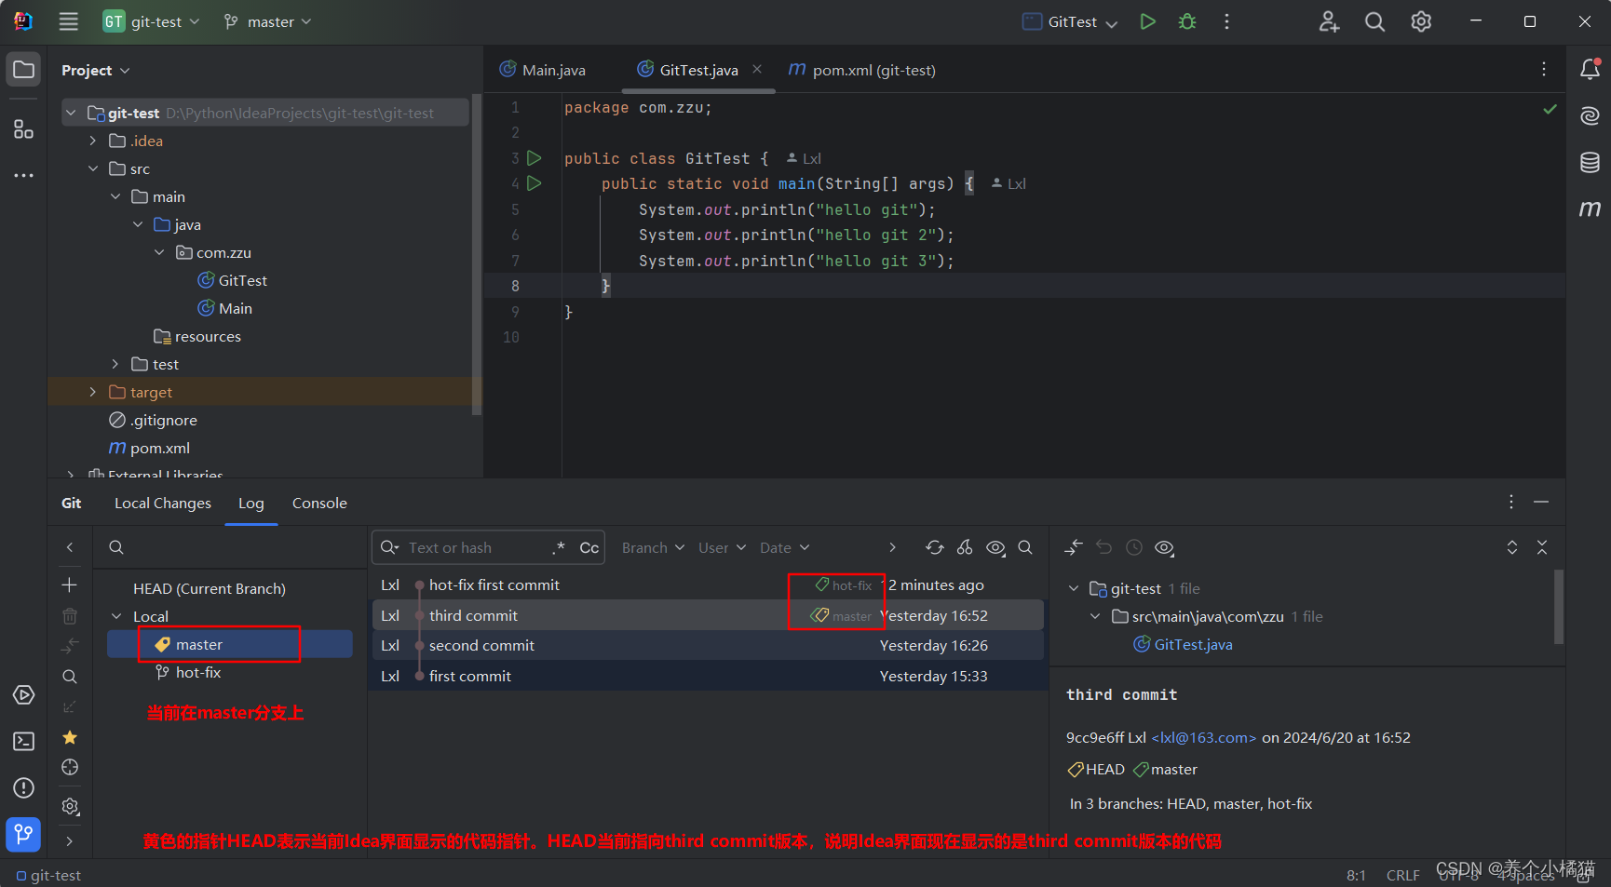Open the Services tool window
Image resolution: width=1611 pixels, height=887 pixels.
click(x=24, y=695)
